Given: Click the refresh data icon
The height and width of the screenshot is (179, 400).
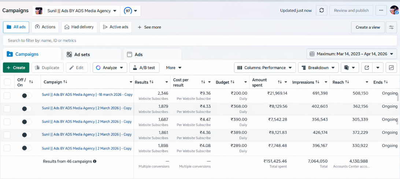Looking at the screenshot, I should (x=322, y=11).
